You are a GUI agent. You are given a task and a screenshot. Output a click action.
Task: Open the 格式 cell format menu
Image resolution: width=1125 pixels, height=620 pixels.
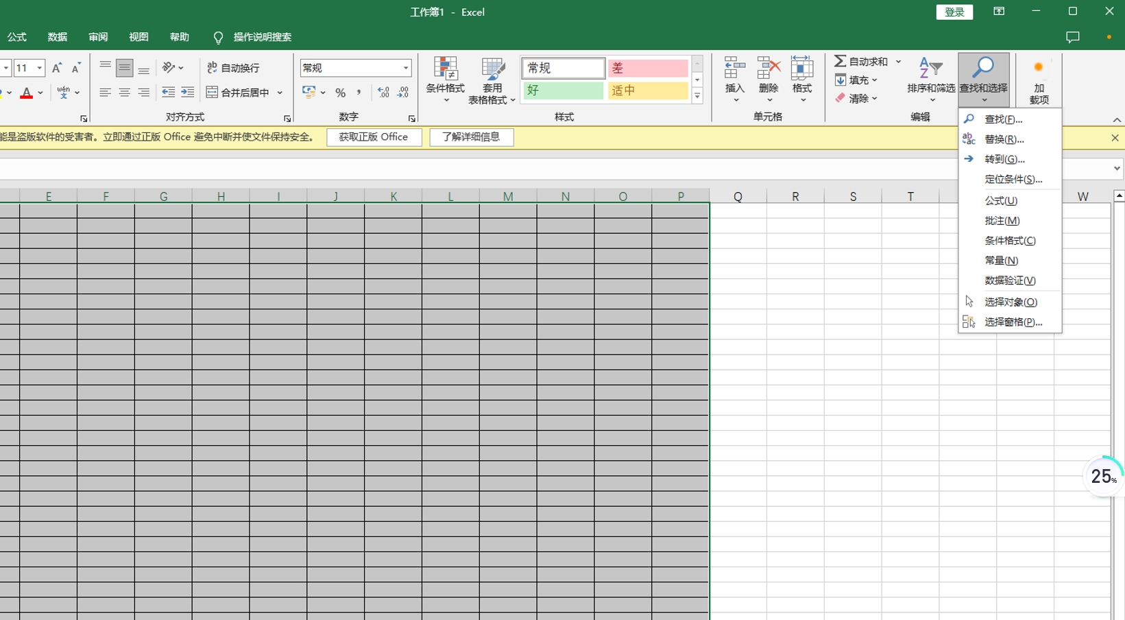pyautogui.click(x=801, y=80)
